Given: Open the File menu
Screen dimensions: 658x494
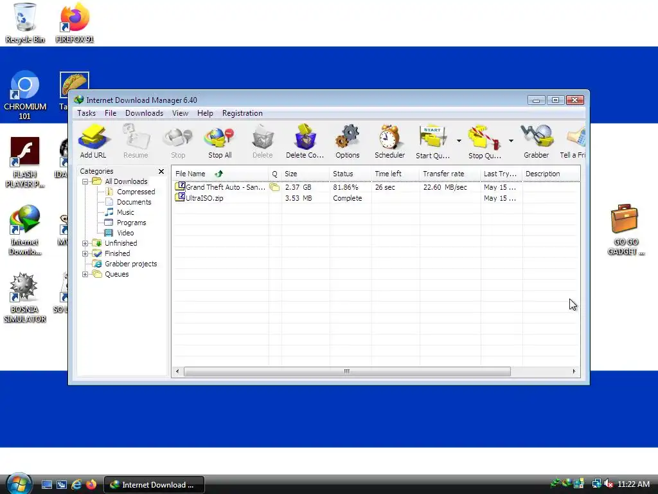Looking at the screenshot, I should tap(111, 113).
